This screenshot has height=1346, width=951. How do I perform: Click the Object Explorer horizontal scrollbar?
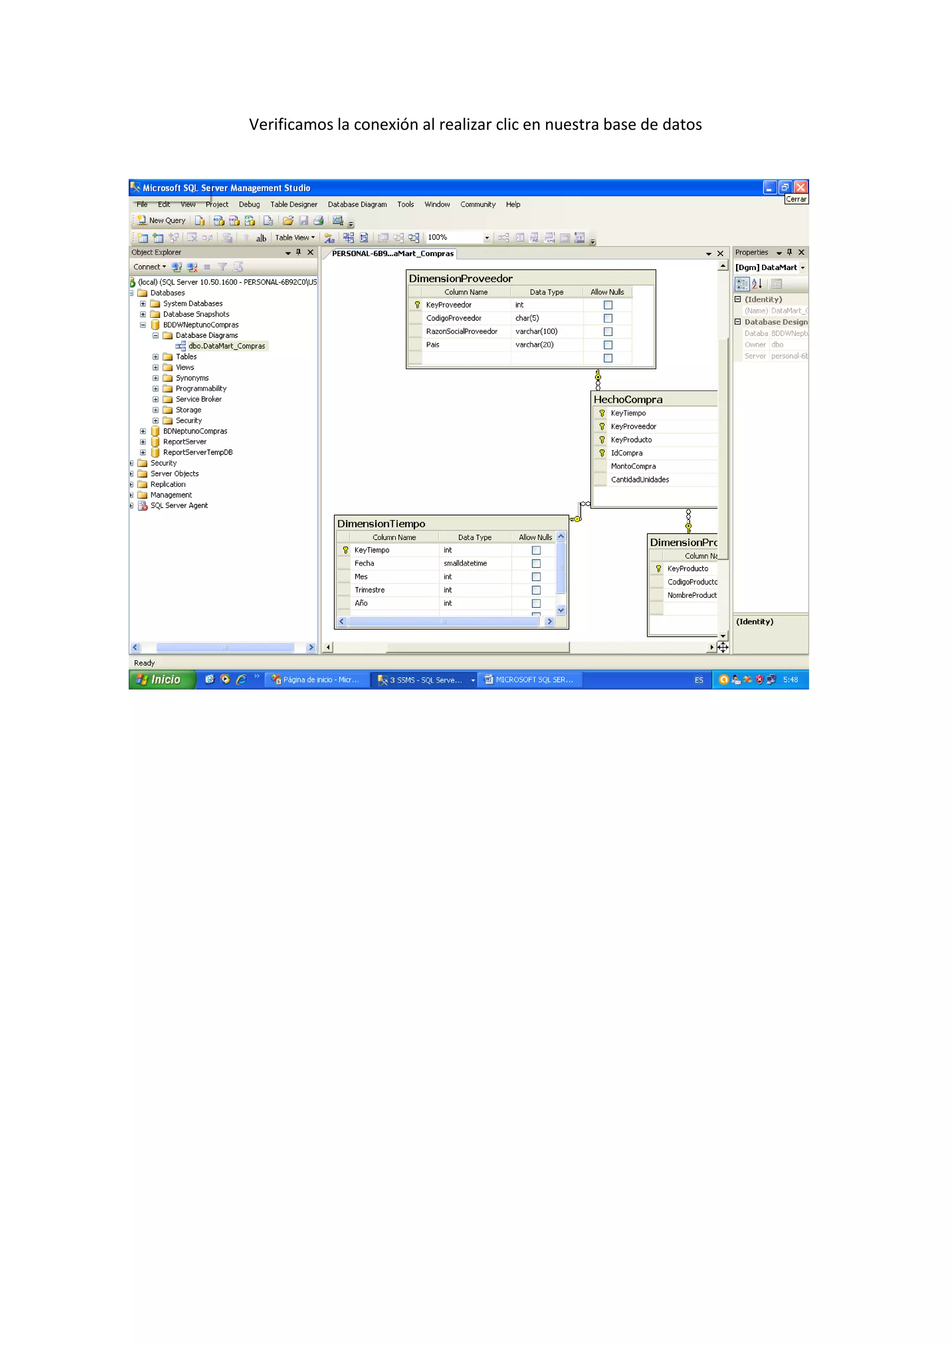[225, 647]
